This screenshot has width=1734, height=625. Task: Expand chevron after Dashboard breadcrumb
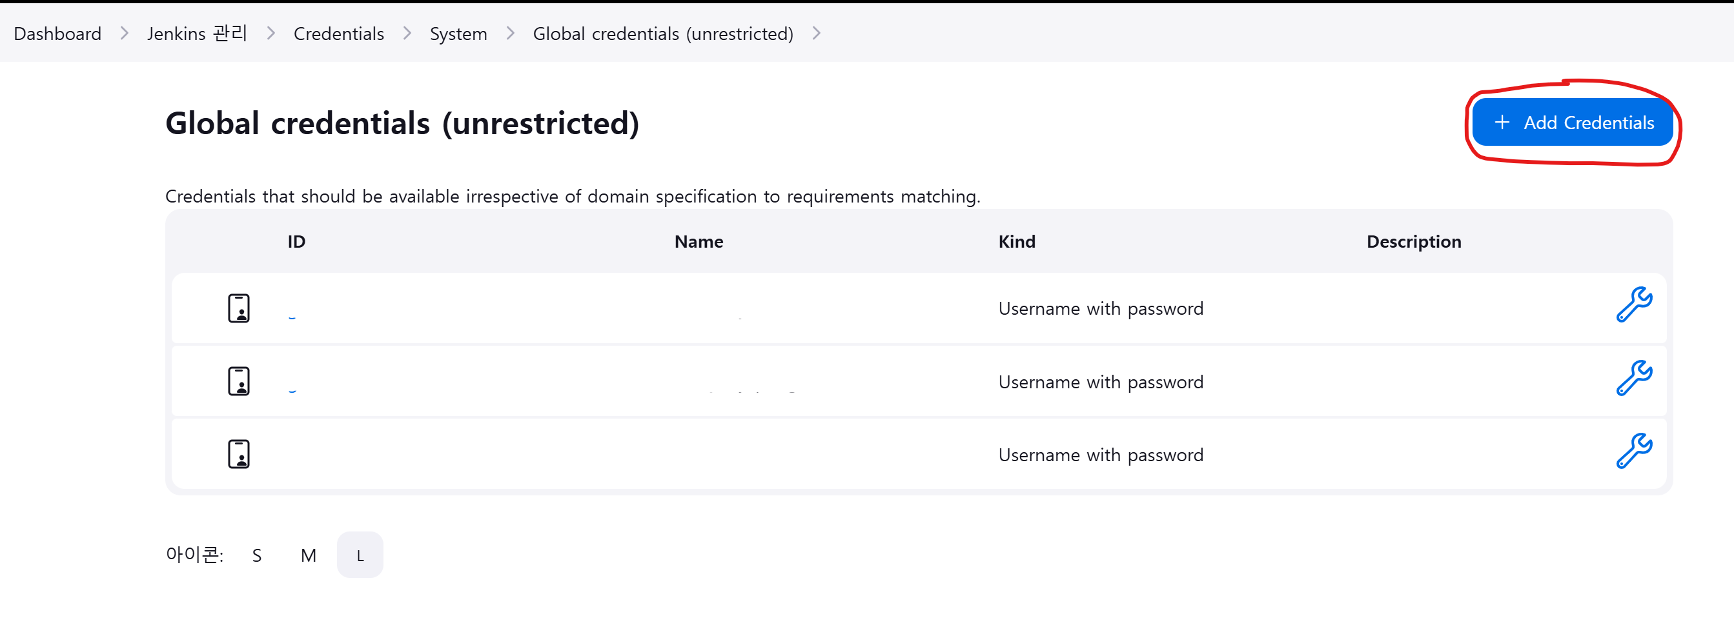point(125,34)
